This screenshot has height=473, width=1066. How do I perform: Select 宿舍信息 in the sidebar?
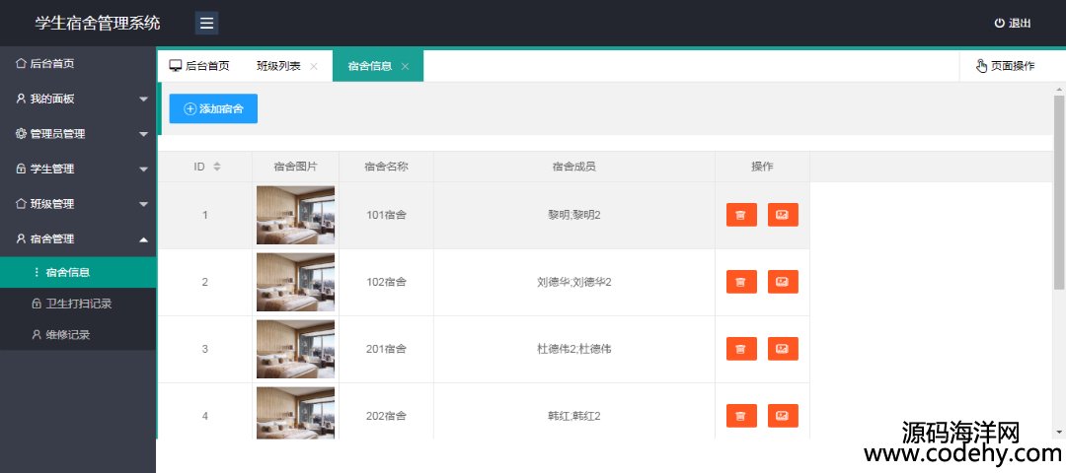tap(78, 272)
